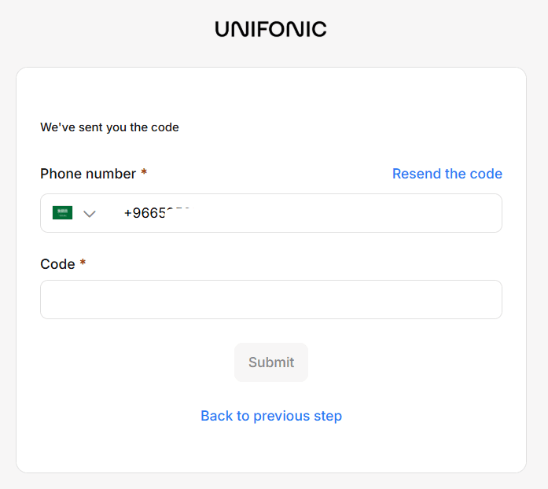Click the Code field label

point(57,264)
